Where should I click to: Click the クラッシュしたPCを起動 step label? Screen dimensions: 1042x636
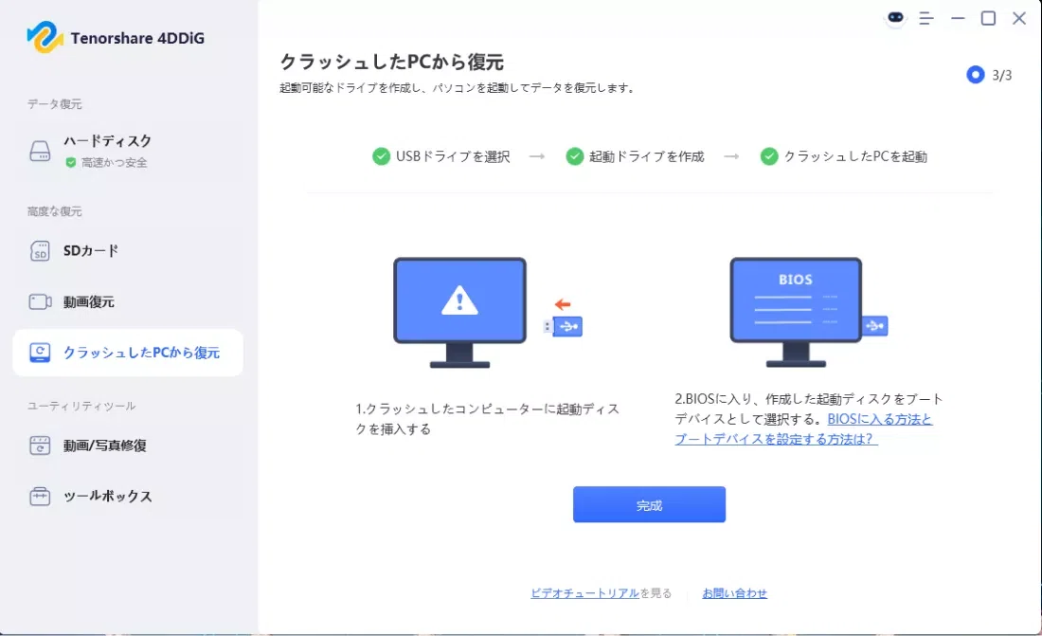pos(856,156)
